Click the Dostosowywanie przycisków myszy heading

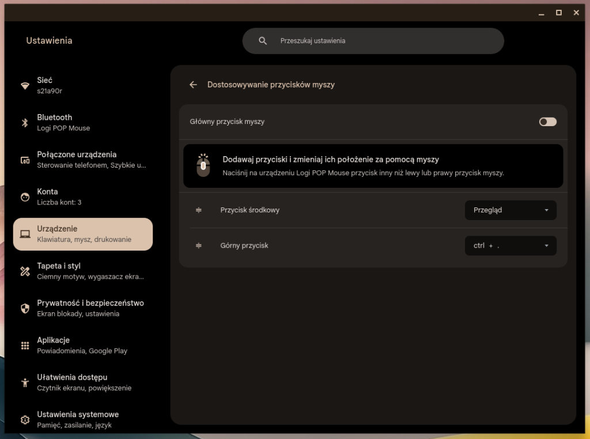point(271,85)
